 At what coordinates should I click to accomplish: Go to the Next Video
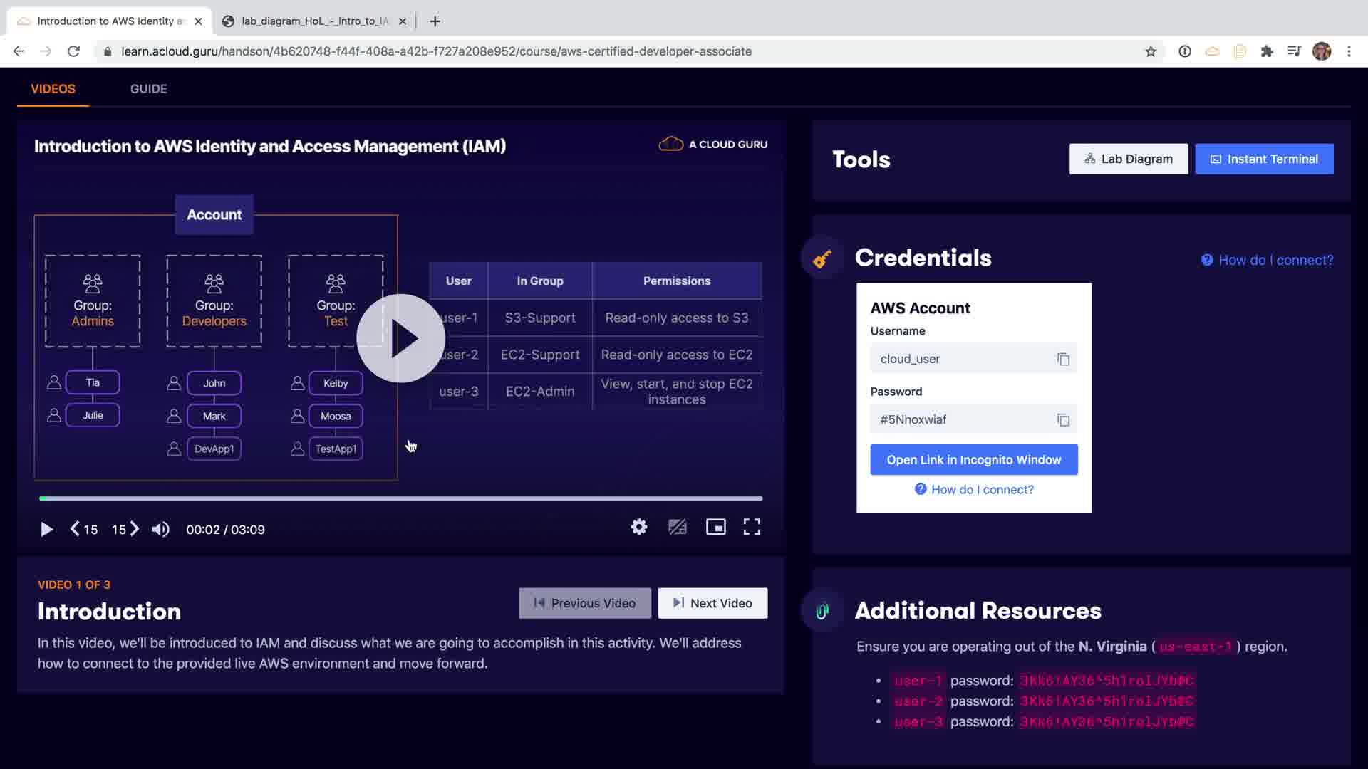(712, 603)
